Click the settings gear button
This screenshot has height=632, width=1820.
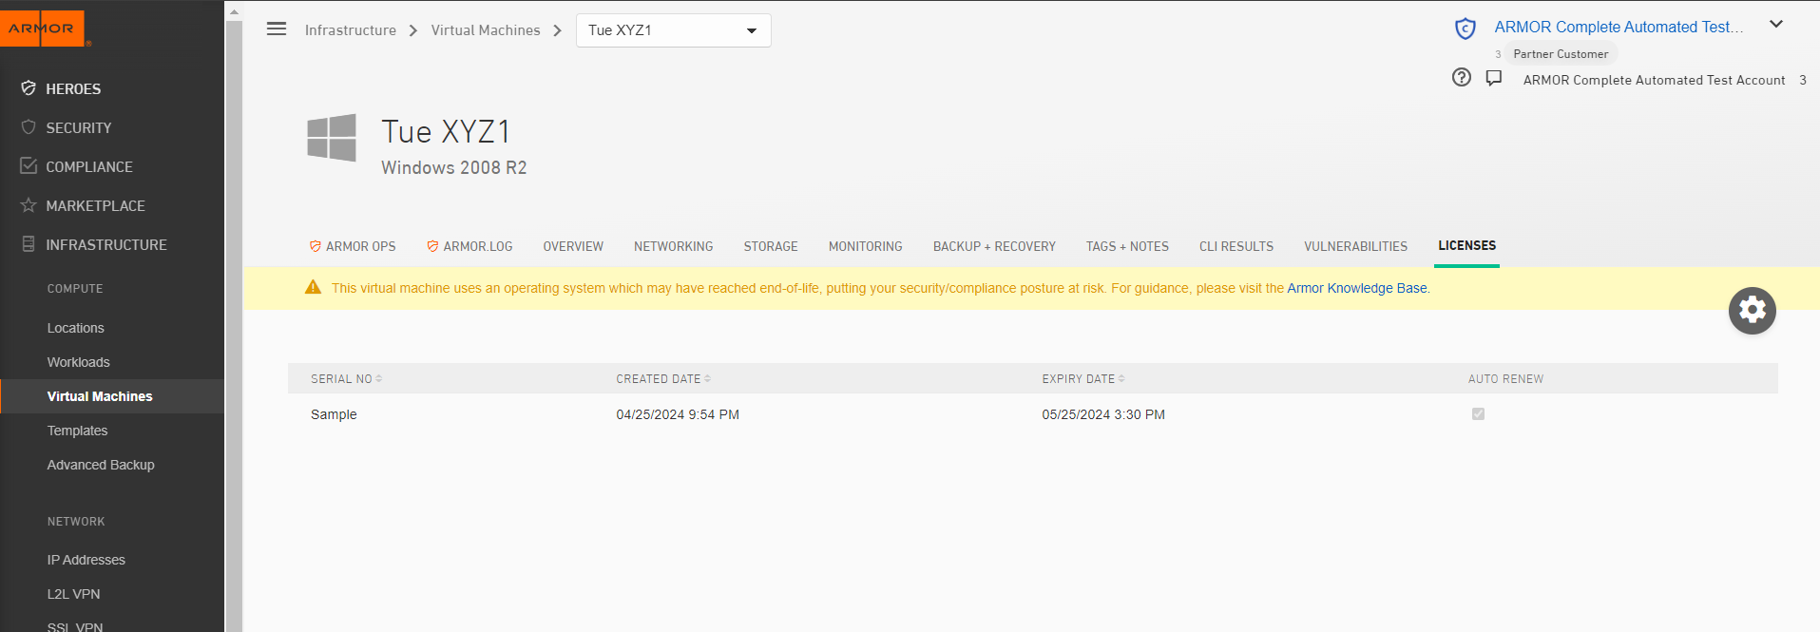tap(1752, 311)
